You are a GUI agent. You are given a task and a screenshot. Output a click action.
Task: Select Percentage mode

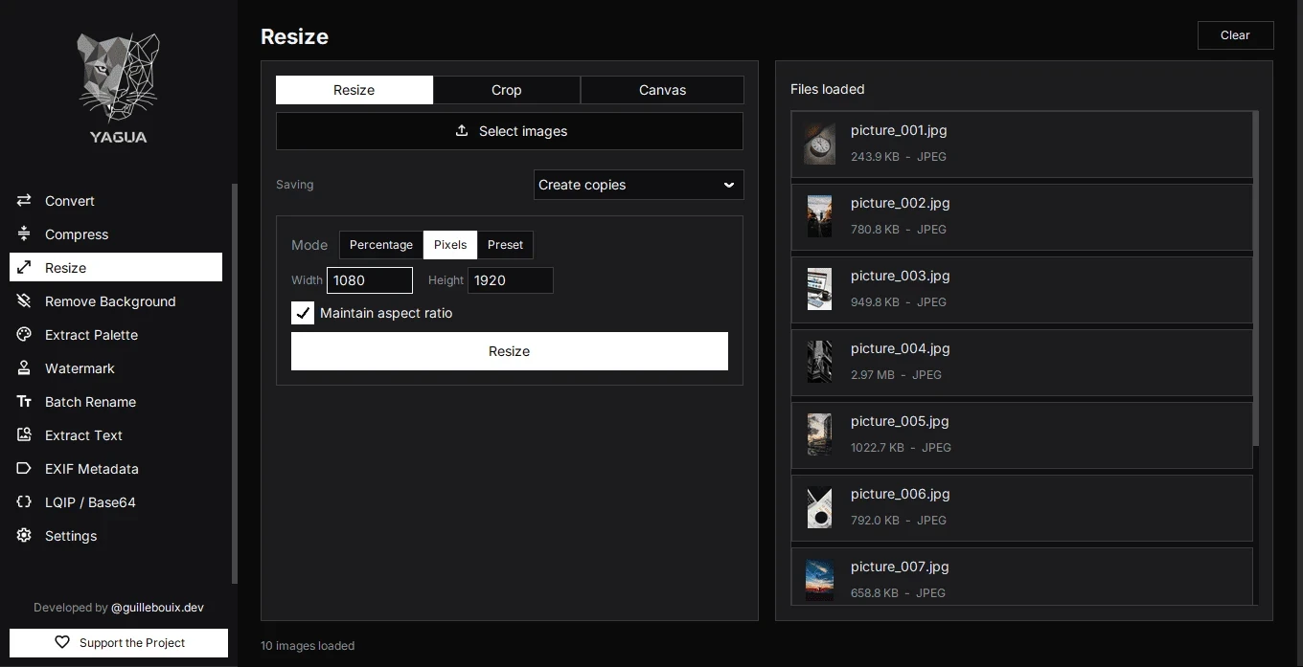pos(381,245)
